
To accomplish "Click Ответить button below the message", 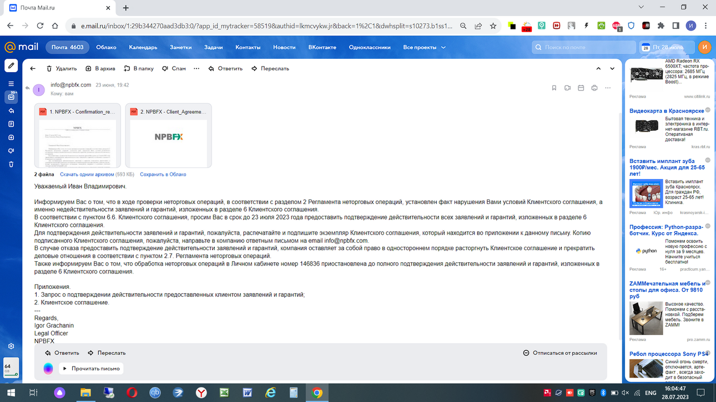I will point(62,353).
